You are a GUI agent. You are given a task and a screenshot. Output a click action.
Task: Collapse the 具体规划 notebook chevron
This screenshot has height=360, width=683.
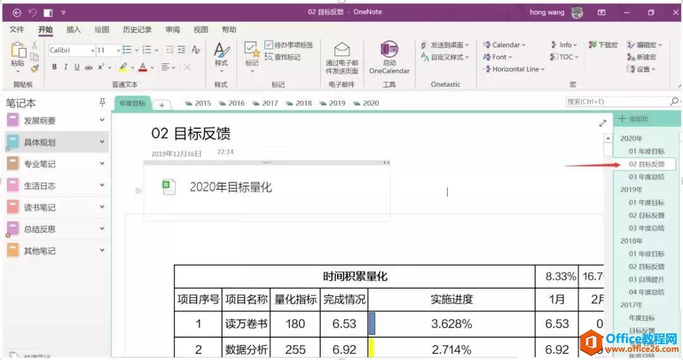(102, 142)
